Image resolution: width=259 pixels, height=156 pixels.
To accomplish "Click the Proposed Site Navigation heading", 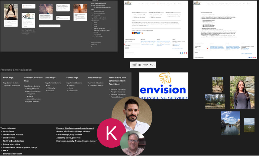I will coord(16,70).
